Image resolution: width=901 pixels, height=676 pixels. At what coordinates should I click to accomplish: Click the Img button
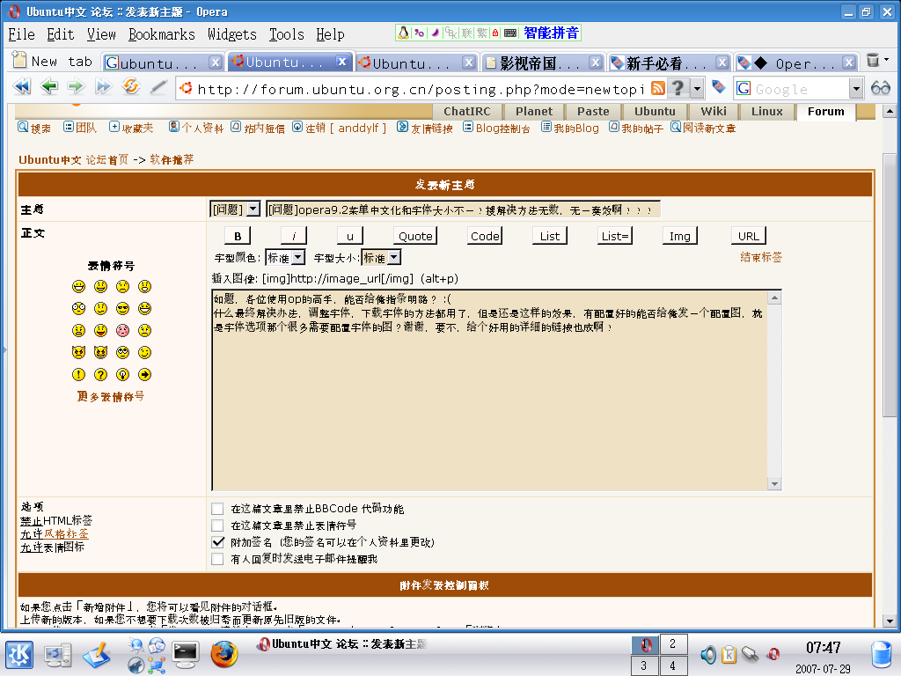pyautogui.click(x=680, y=236)
